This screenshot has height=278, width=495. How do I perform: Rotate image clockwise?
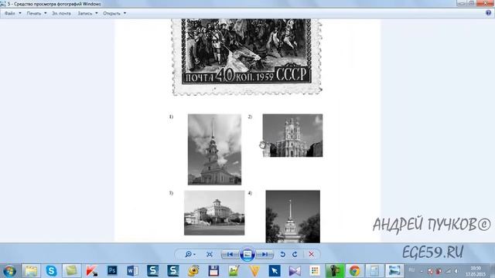(x=295, y=254)
